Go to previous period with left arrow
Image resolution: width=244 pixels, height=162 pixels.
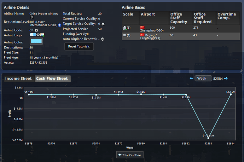(x=191, y=79)
